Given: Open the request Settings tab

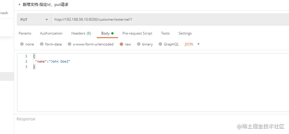Looking at the screenshot, I should tap(185, 33).
